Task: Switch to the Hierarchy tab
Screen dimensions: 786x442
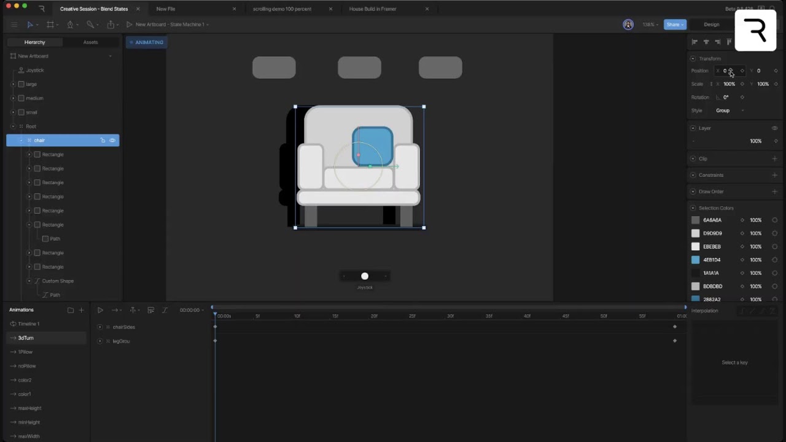Action: click(x=34, y=42)
